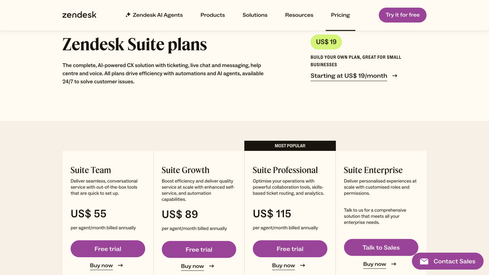Open the Solutions navigation dropdown
Screen dimensions: 489x275
point(255,15)
